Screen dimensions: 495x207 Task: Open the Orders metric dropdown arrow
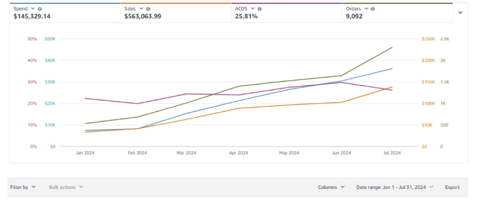pyautogui.click(x=366, y=9)
